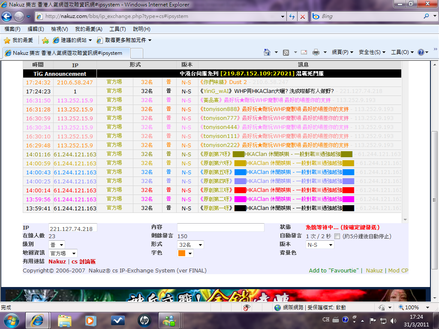Click the blue Help question mark icon

click(421, 52)
